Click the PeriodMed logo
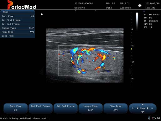This screenshot has height=121, width=161. click(x=22, y=5)
